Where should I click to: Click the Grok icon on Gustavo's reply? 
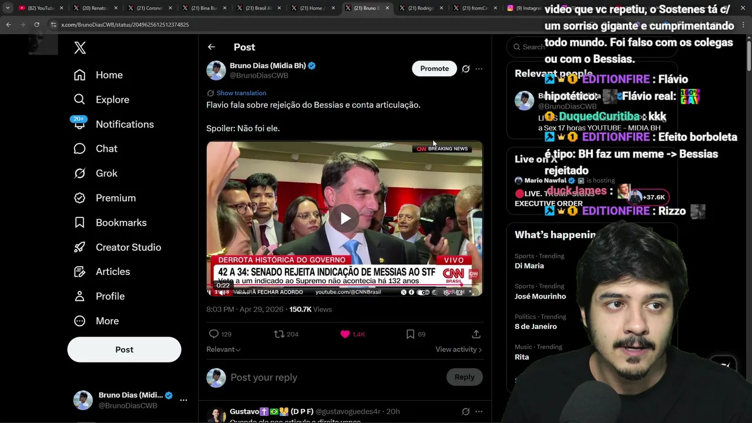click(466, 412)
